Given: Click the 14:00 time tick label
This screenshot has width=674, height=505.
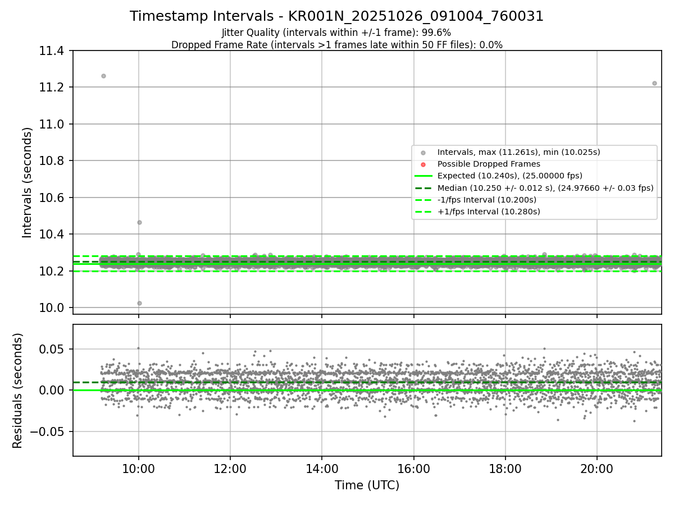Looking at the screenshot, I should click(x=322, y=470).
